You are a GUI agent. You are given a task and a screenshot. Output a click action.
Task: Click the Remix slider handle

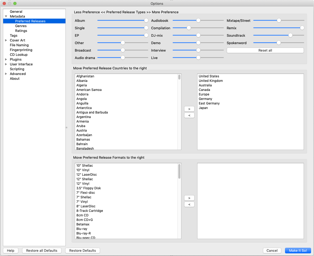[x=302, y=28]
